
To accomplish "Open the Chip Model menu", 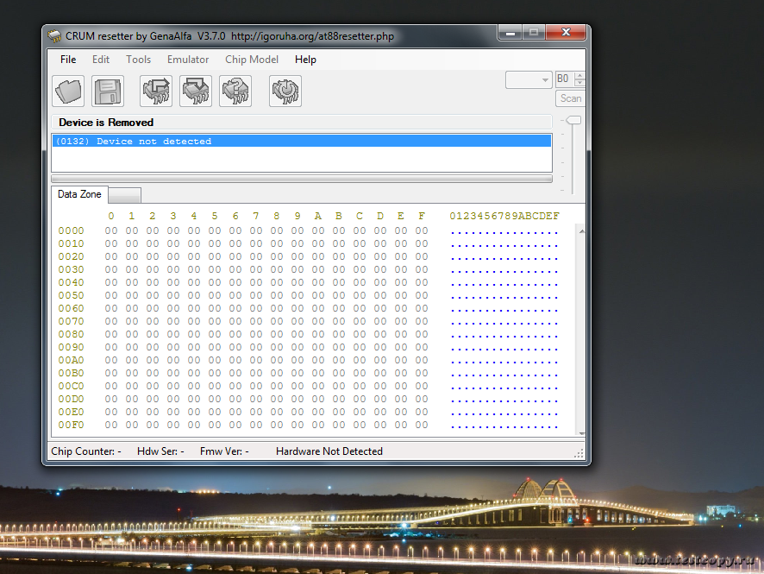I will click(x=252, y=60).
